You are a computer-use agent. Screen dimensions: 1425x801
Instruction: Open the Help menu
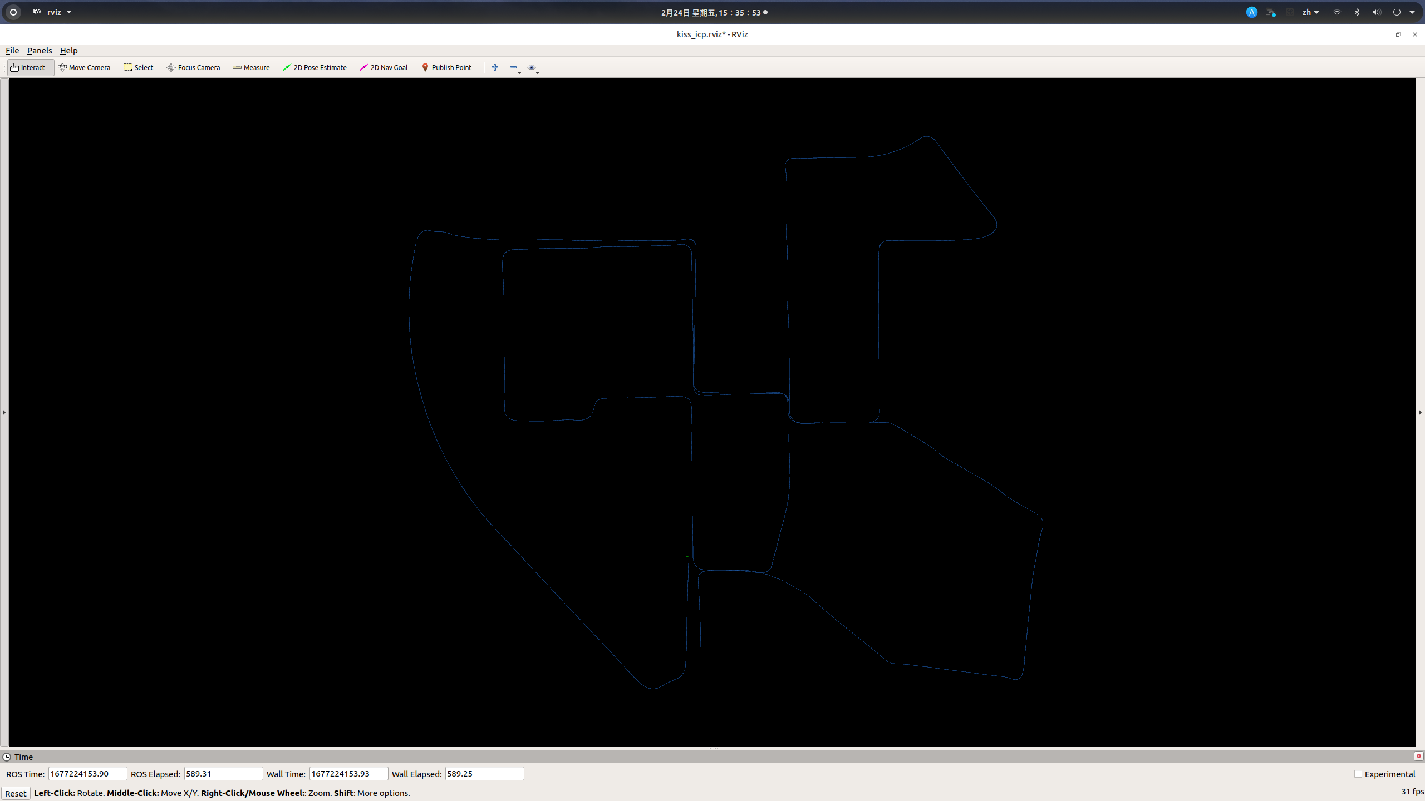pos(68,50)
